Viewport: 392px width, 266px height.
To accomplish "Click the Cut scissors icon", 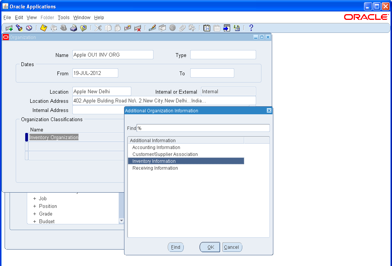I will [98, 28].
